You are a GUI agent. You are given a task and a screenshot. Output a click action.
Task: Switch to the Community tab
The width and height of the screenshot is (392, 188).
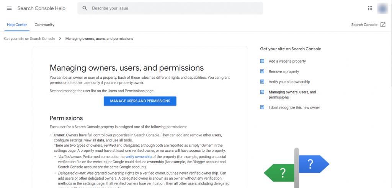pos(44,25)
